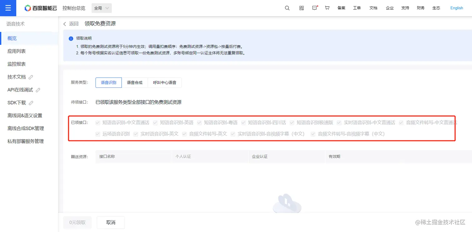Click the 取消 button
The width and height of the screenshot is (472, 232).
click(x=111, y=222)
